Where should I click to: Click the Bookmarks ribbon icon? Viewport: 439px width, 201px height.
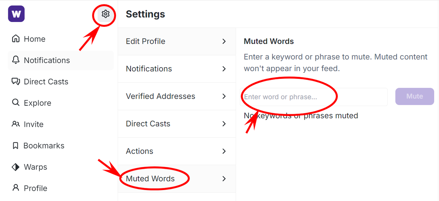coord(15,146)
